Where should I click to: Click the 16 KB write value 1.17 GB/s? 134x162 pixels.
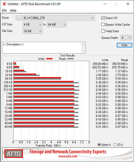pyautogui.click(x=102, y=71)
